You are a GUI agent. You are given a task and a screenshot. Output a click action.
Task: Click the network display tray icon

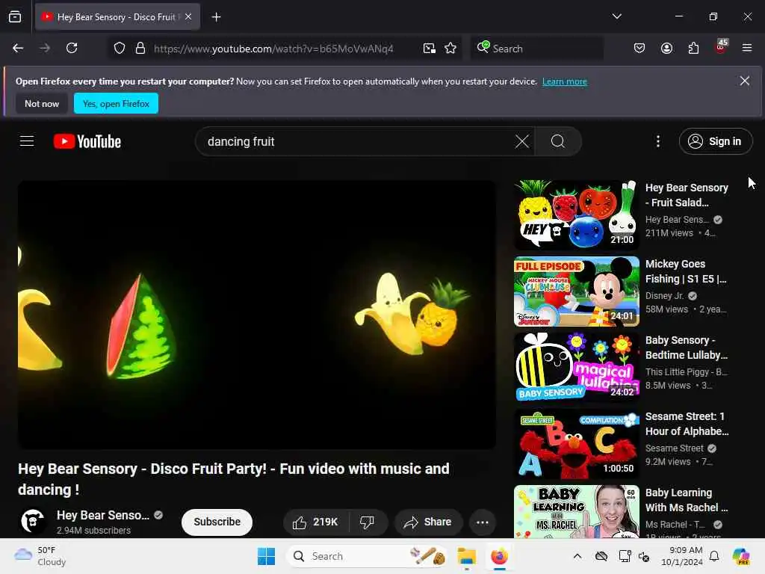[x=625, y=556]
